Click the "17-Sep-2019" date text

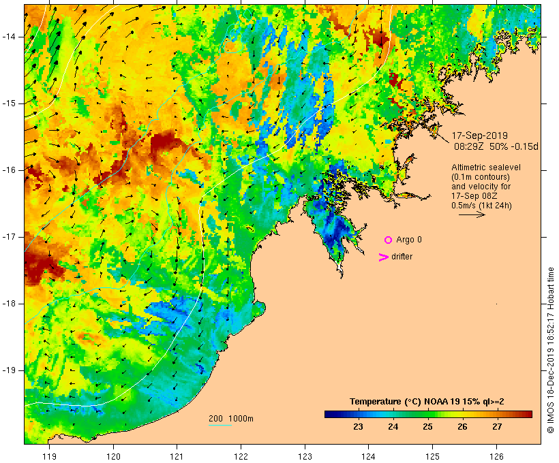click(x=480, y=135)
